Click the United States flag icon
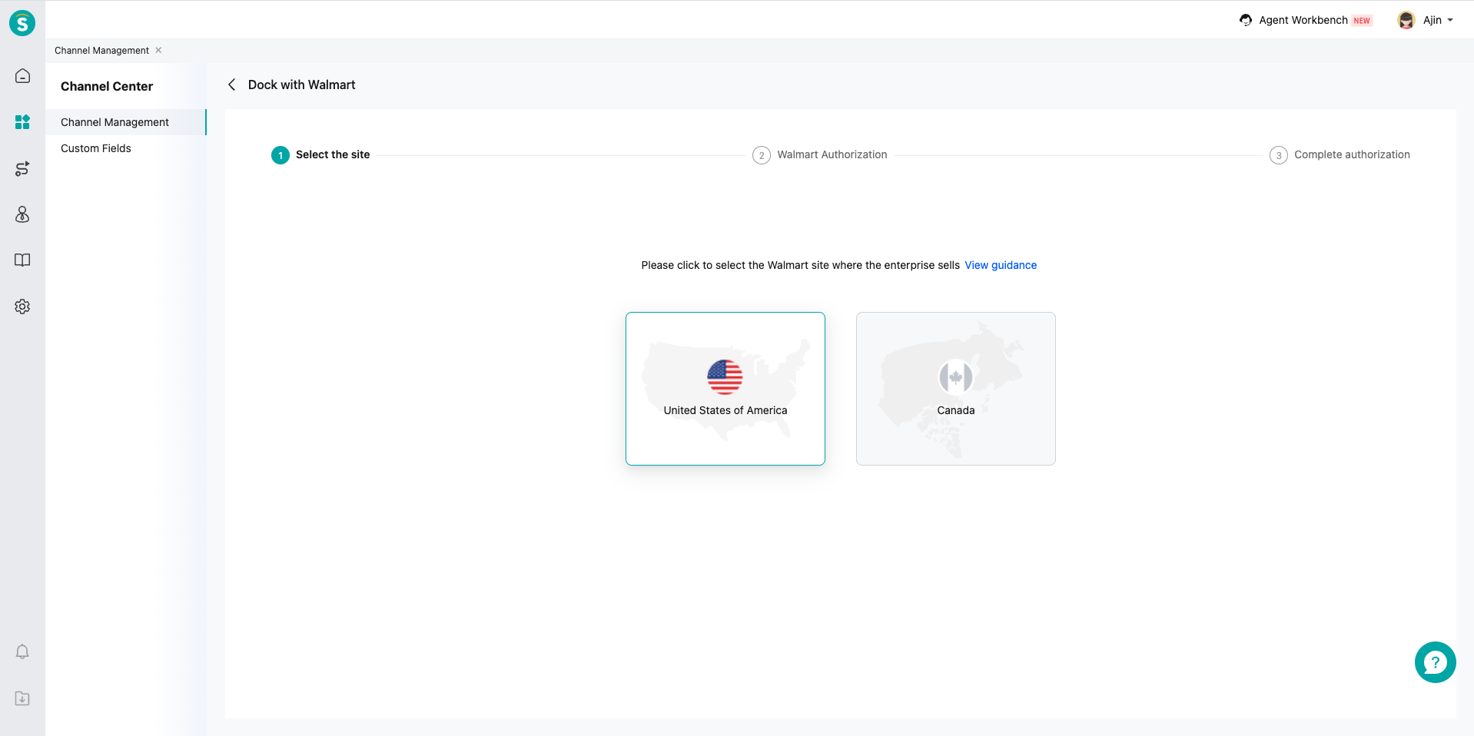Viewport: 1474px width, 736px height. click(x=725, y=377)
